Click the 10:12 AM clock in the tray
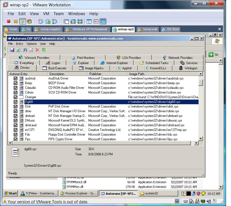This screenshot has height=206, width=231. (x=214, y=193)
